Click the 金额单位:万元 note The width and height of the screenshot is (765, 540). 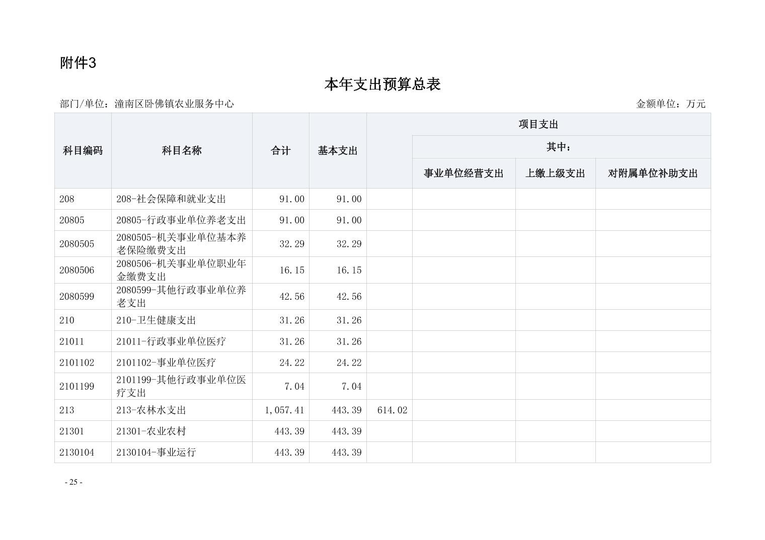coord(671,104)
